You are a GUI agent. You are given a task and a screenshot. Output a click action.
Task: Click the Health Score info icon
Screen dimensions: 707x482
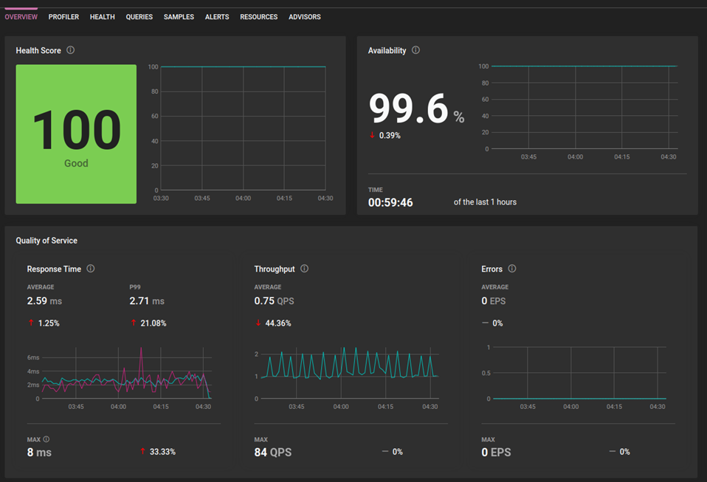click(71, 50)
